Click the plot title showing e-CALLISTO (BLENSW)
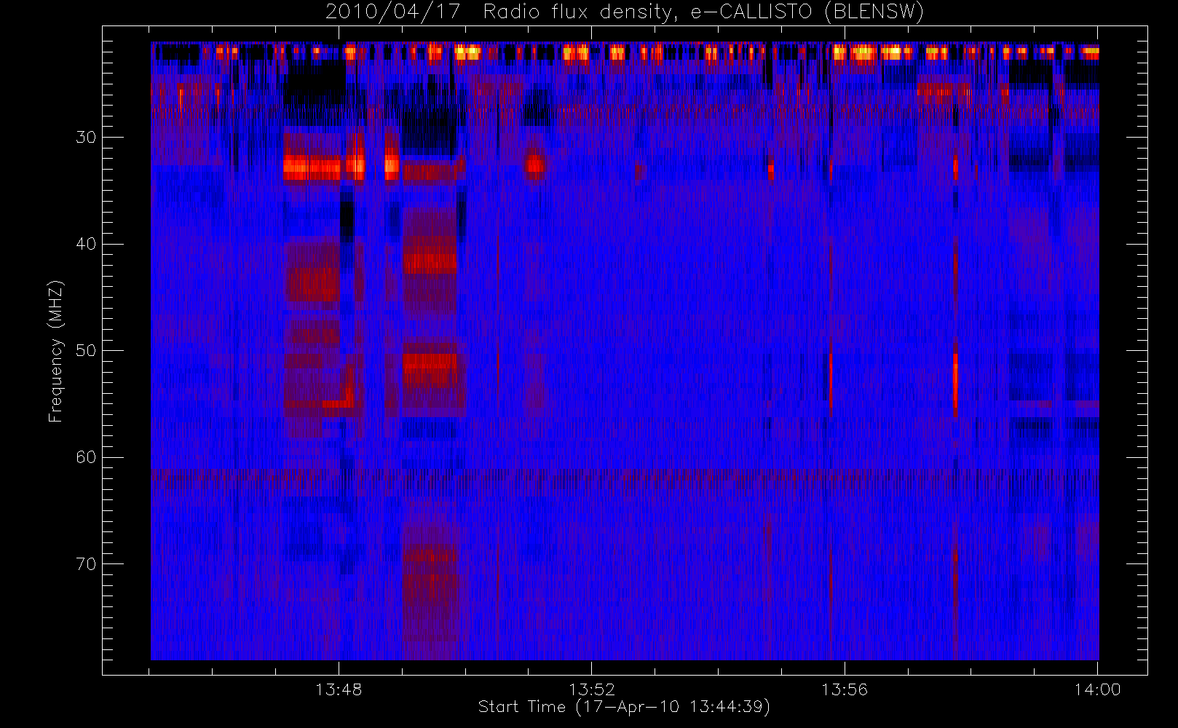Image resolution: width=1178 pixels, height=728 pixels. 625,12
